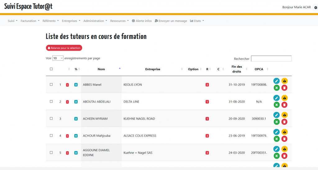Sort by the % column header

coord(76,69)
